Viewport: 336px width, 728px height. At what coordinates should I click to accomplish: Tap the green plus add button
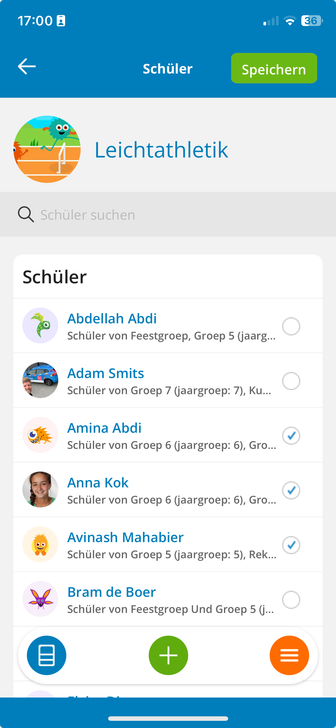(x=168, y=655)
